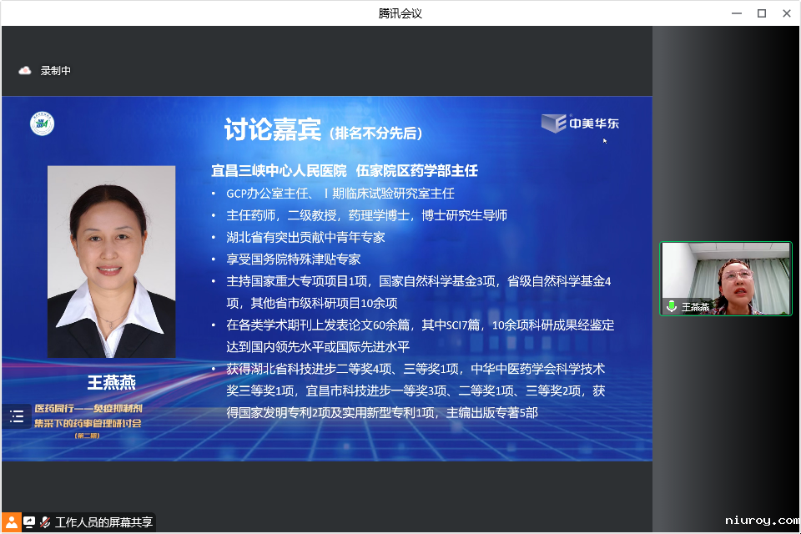Click the screen share arrow icon

pos(30,522)
